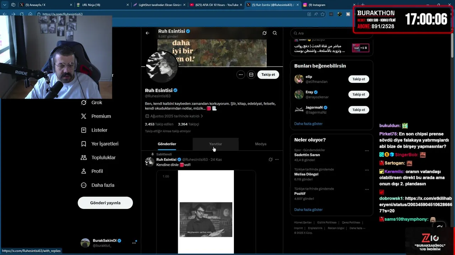Open Yer İşaretleri in the sidebar
The width and height of the screenshot is (455, 255).
click(100, 144)
